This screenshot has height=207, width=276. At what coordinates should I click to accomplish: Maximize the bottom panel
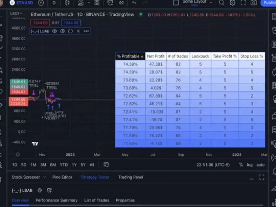(262, 177)
